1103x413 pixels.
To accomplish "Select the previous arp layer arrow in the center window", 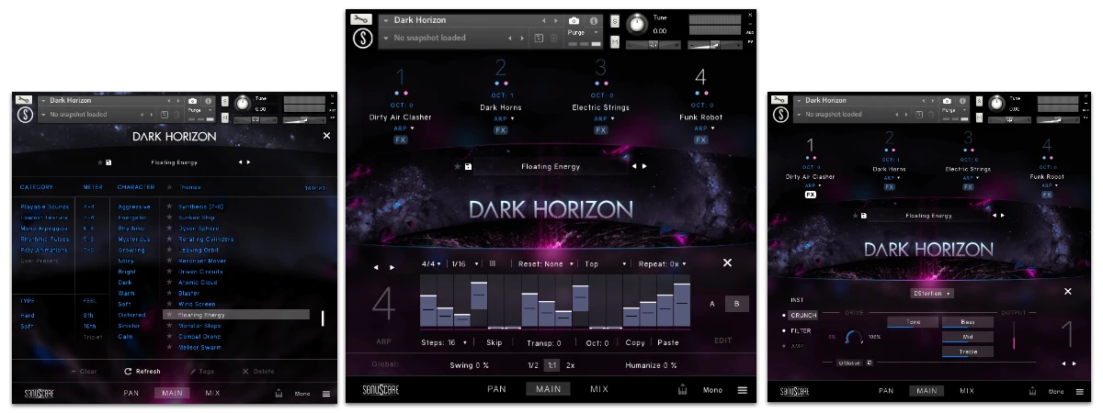I will click(375, 268).
